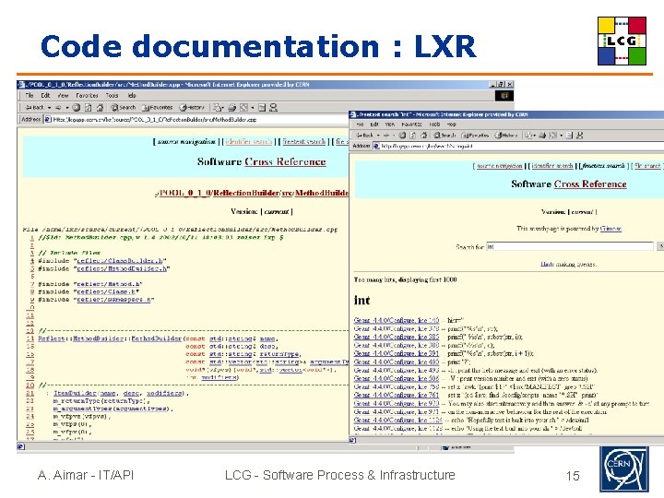Click Edit page icon in MethodBuilder.cpp window toolbar
The height and width of the screenshot is (498, 664).
pyautogui.click(x=243, y=108)
